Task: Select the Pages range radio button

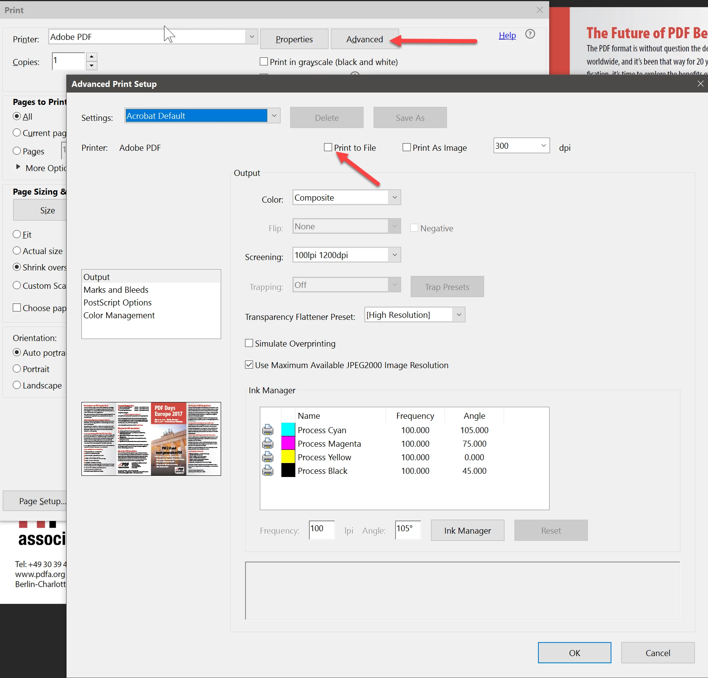Action: (x=17, y=151)
